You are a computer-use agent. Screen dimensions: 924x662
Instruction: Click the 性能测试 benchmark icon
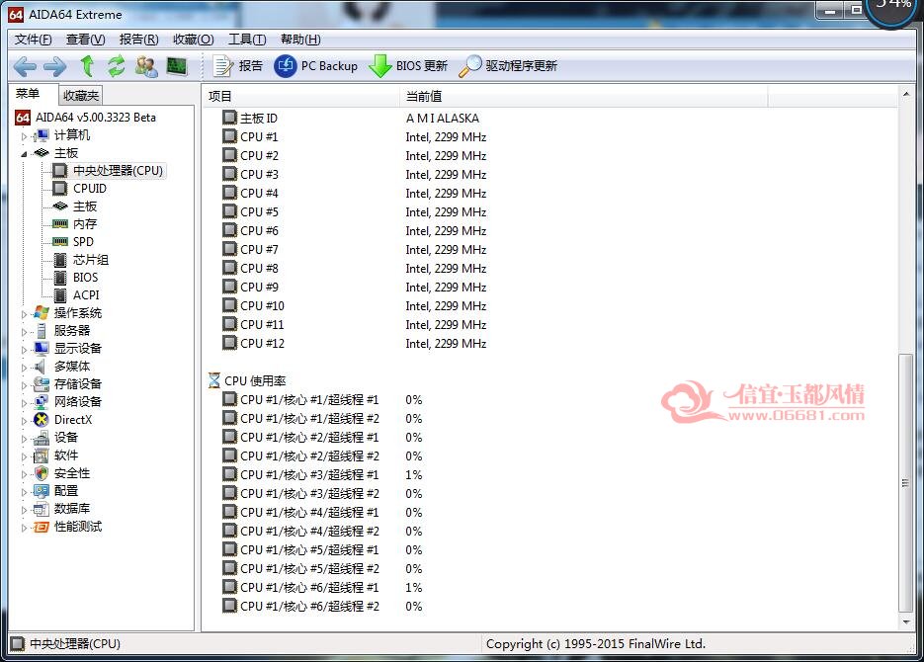click(x=42, y=527)
